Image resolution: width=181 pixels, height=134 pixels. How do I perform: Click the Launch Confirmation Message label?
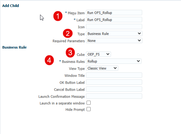click(61, 97)
